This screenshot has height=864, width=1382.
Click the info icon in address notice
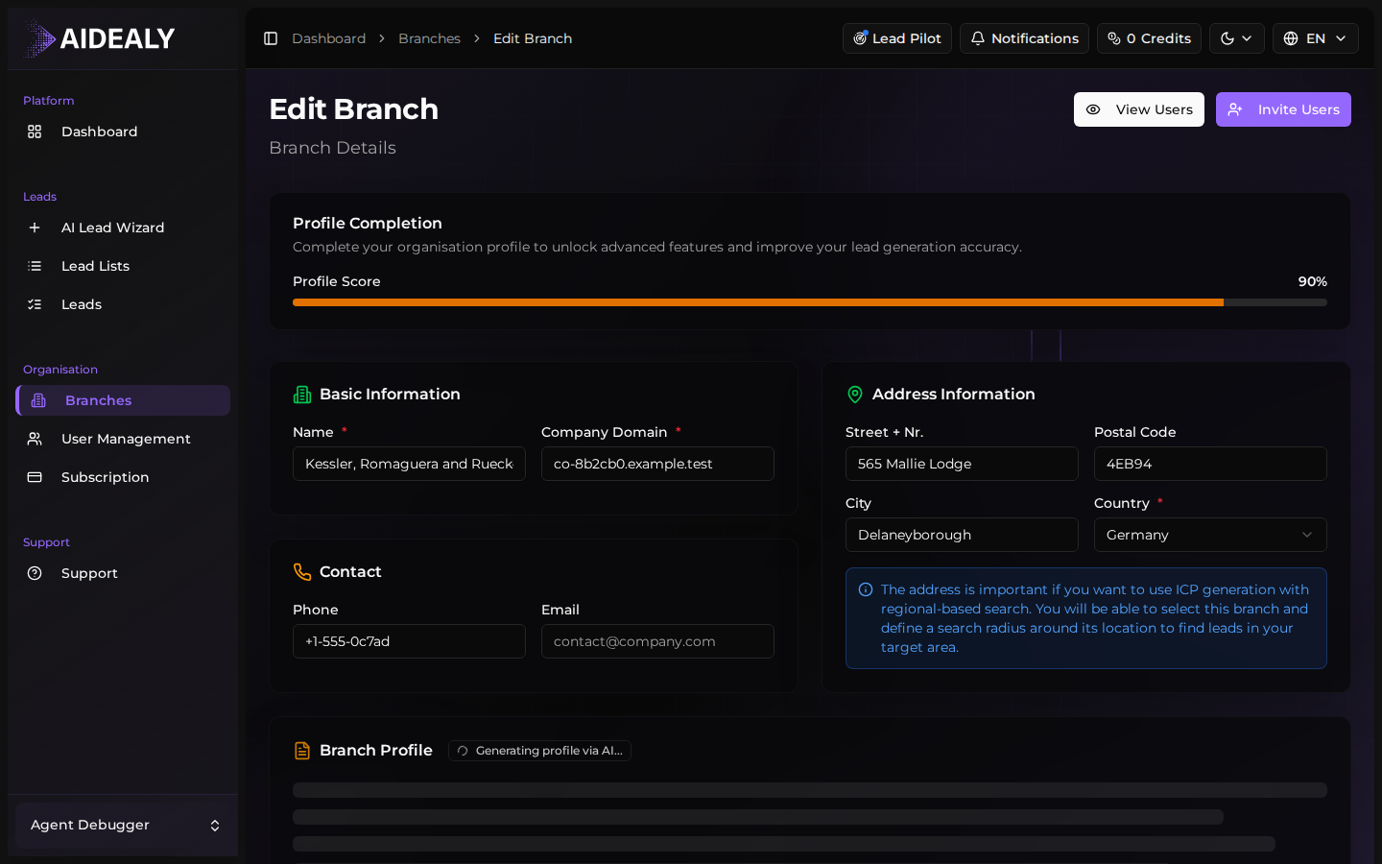(866, 589)
